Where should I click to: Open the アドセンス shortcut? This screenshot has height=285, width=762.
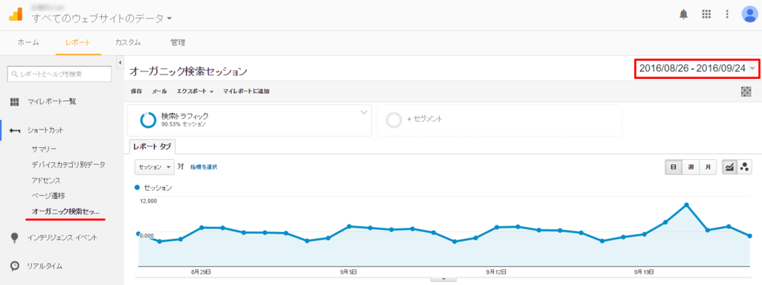click(x=46, y=180)
